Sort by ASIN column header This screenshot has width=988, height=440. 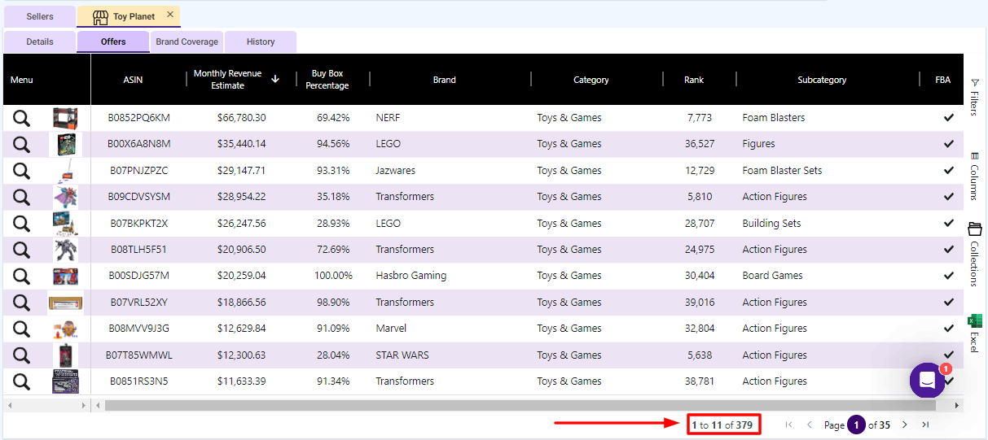point(133,80)
